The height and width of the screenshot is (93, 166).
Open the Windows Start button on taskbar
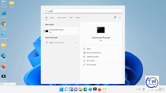pyautogui.click(x=61, y=89)
